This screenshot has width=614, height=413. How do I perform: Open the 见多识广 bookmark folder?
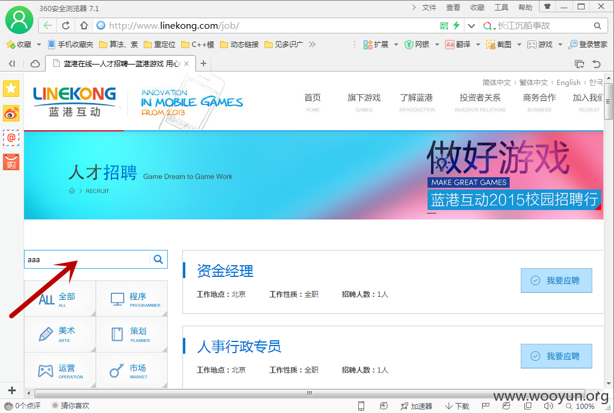point(284,44)
